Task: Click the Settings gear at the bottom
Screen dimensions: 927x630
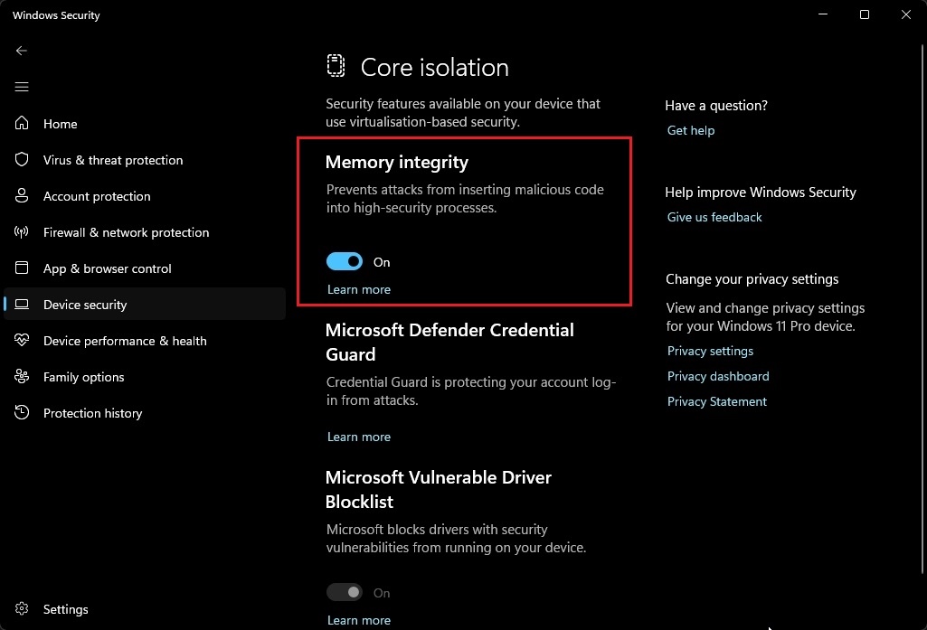Action: pos(21,609)
